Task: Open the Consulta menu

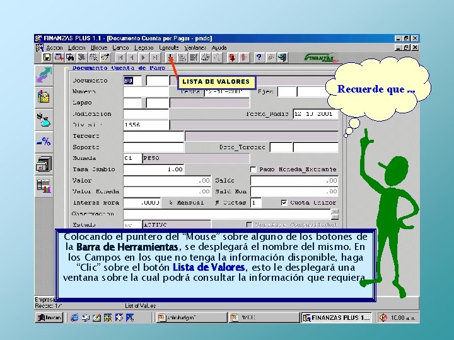Action: click(169, 48)
